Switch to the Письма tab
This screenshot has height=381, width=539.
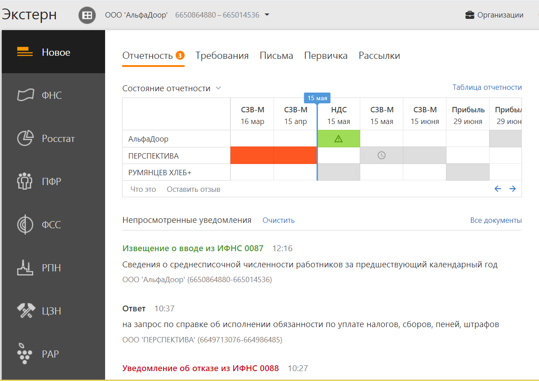[276, 56]
